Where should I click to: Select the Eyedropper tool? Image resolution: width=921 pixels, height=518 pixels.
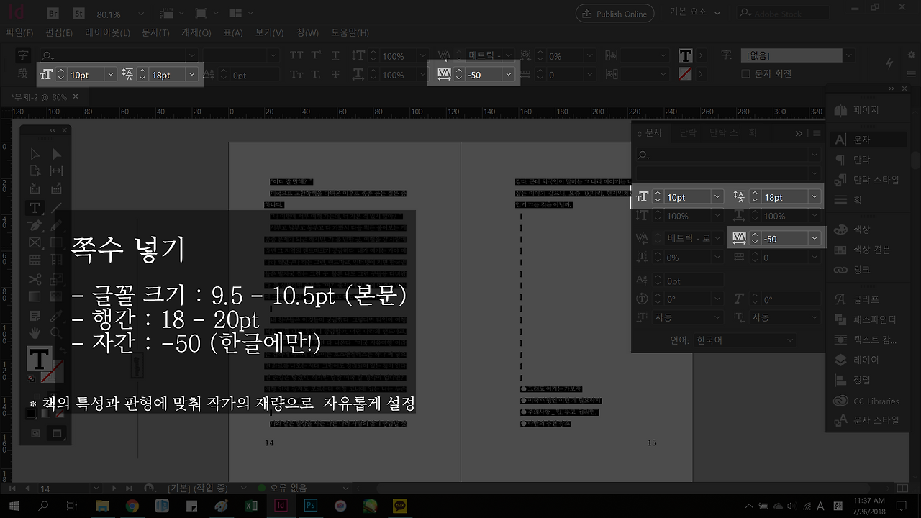pyautogui.click(x=56, y=315)
